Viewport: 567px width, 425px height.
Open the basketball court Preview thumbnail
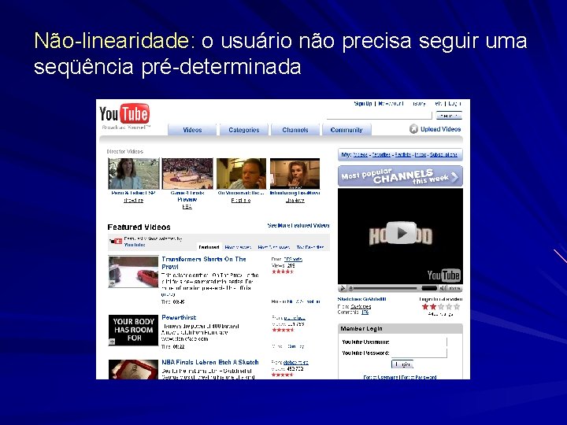click(187, 173)
